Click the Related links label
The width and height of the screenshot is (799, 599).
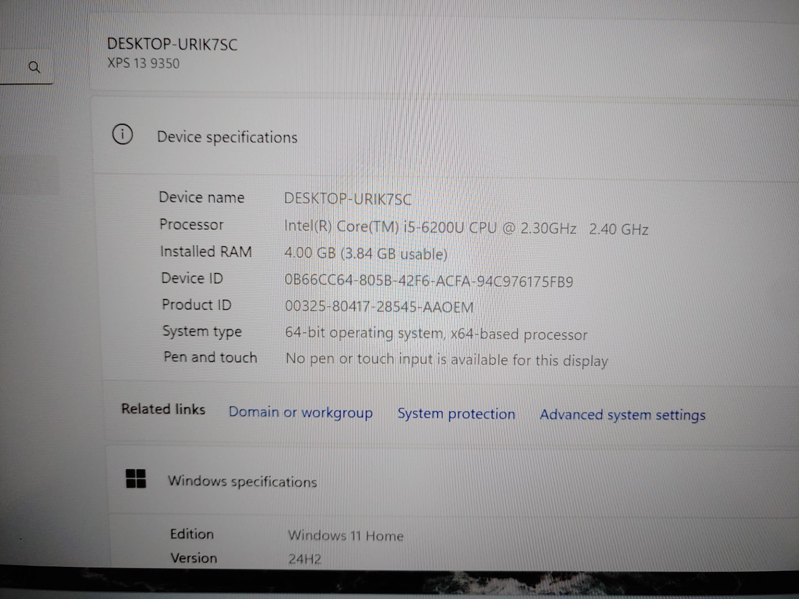tap(163, 409)
